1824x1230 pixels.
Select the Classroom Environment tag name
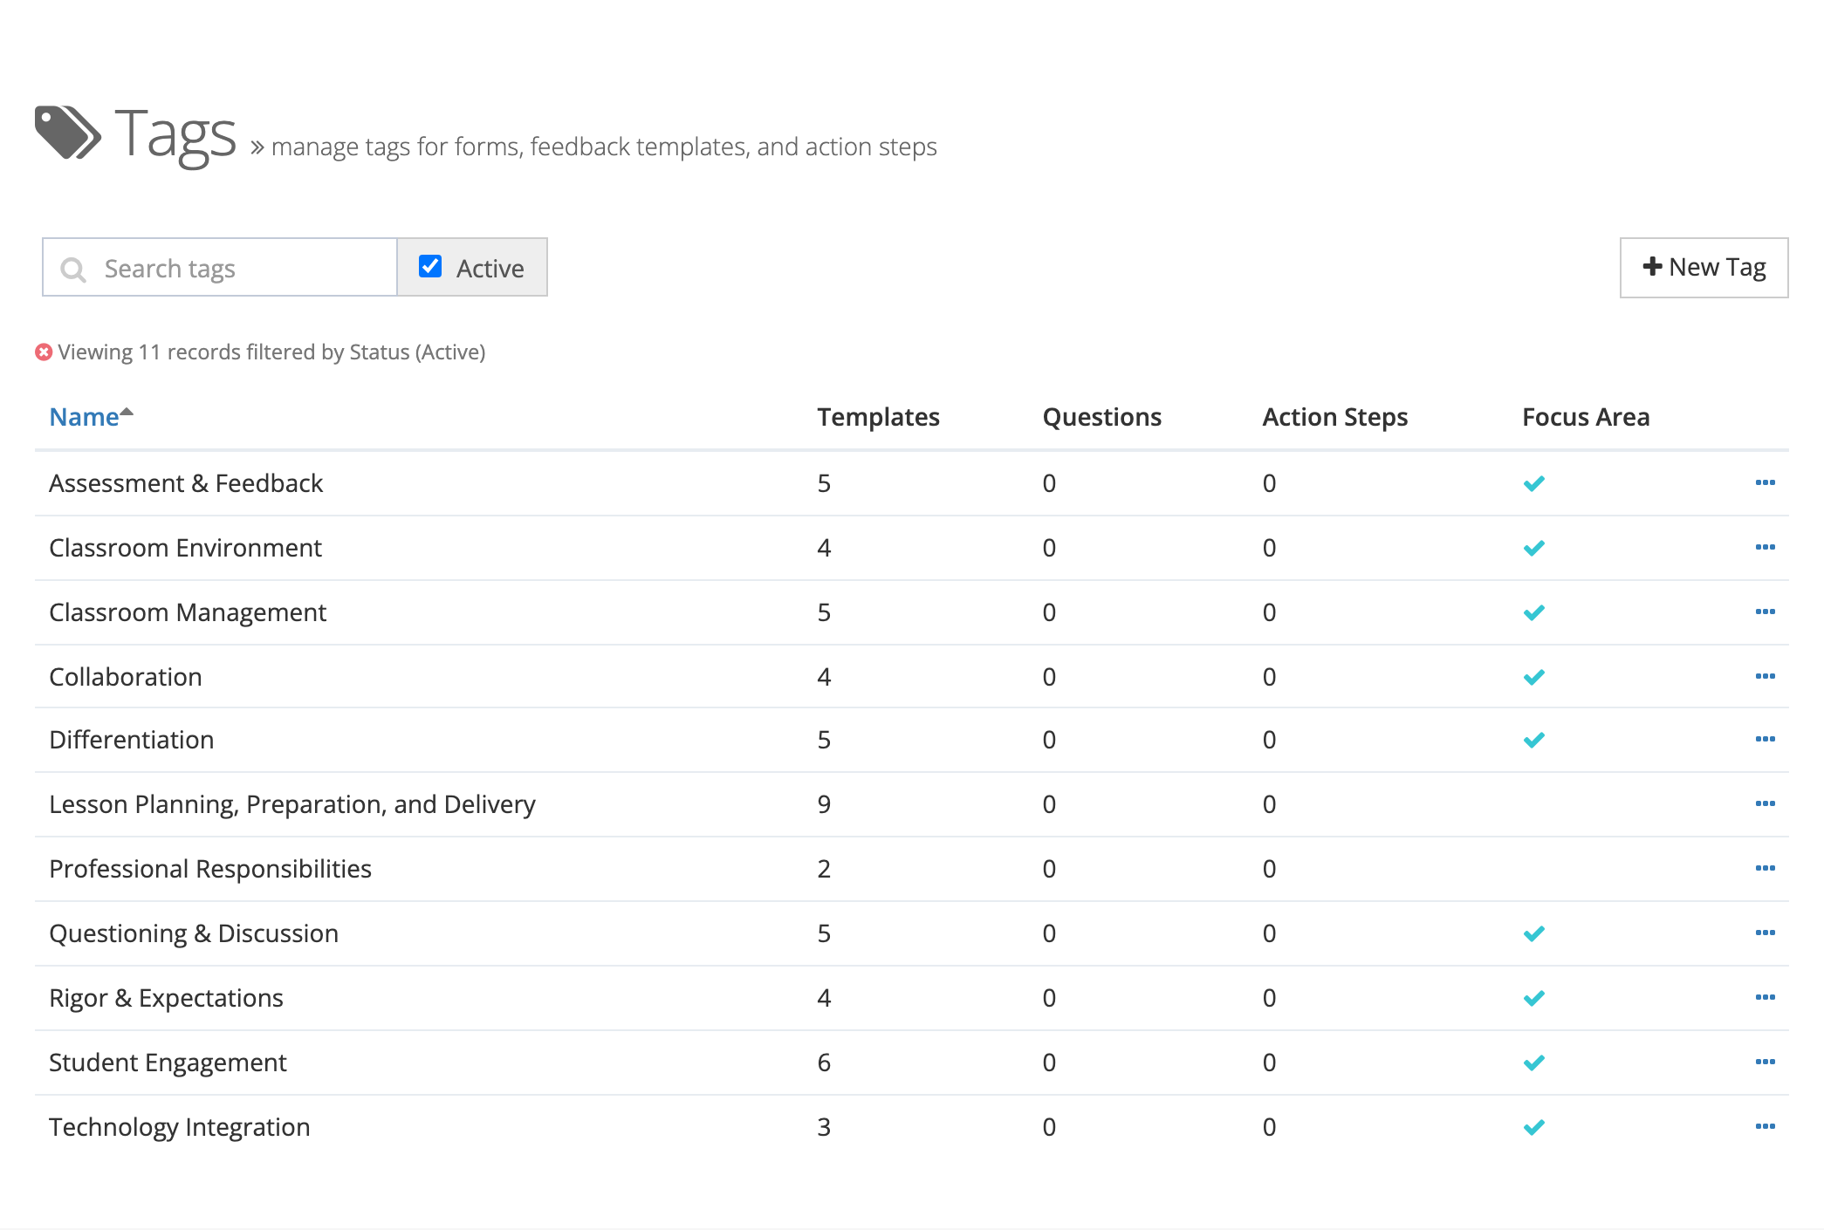185,548
